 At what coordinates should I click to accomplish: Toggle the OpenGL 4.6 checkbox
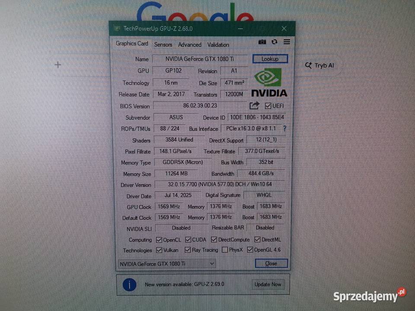(250, 250)
